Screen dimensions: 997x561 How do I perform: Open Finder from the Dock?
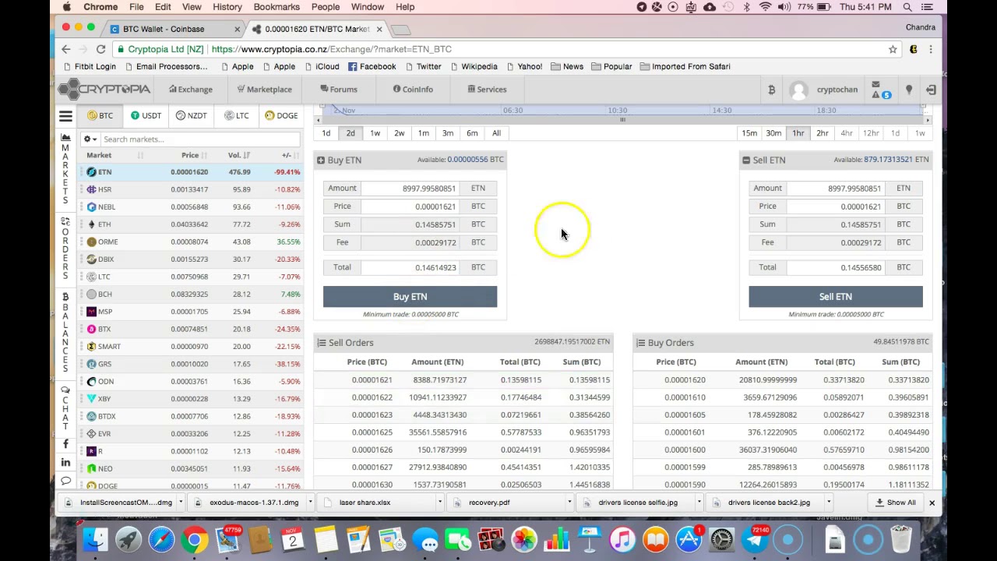tap(95, 539)
